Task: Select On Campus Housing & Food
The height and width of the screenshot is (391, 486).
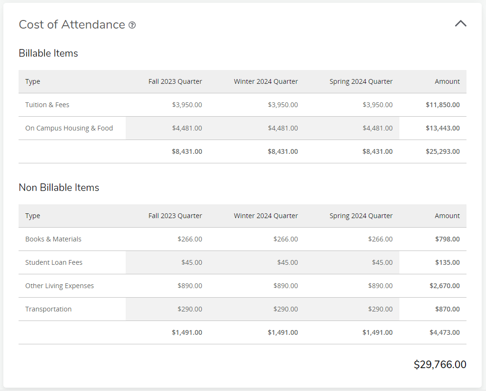Action: (x=69, y=128)
